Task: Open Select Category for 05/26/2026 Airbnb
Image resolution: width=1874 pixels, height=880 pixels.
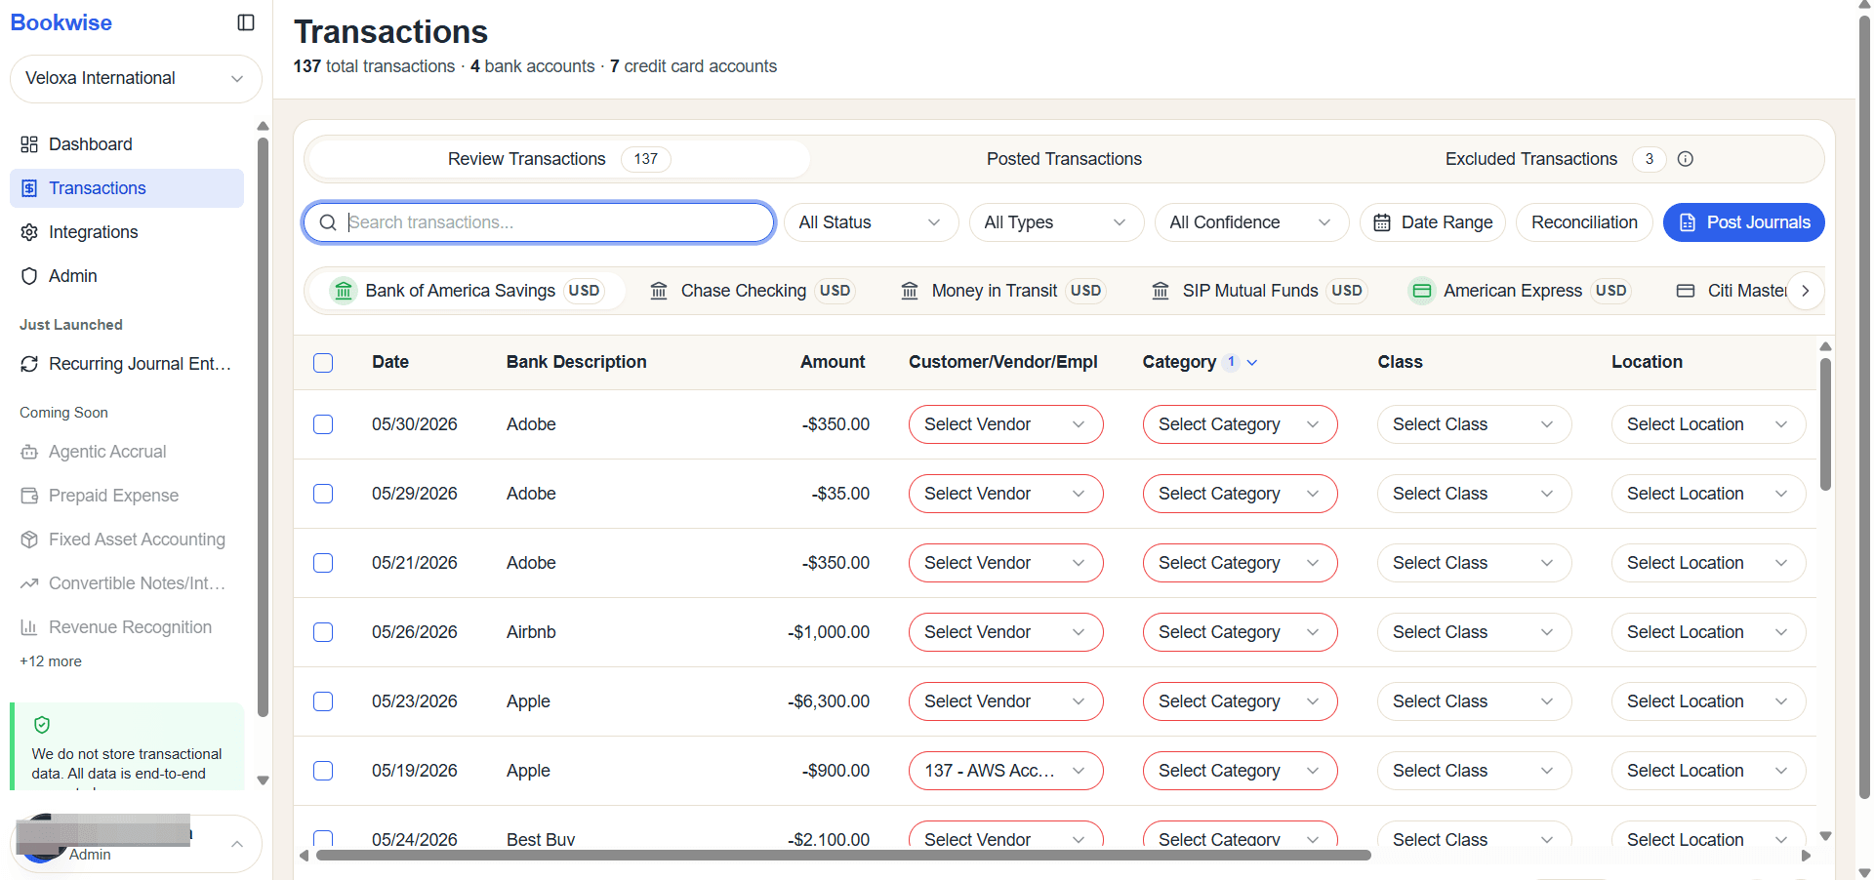Action: (x=1240, y=632)
